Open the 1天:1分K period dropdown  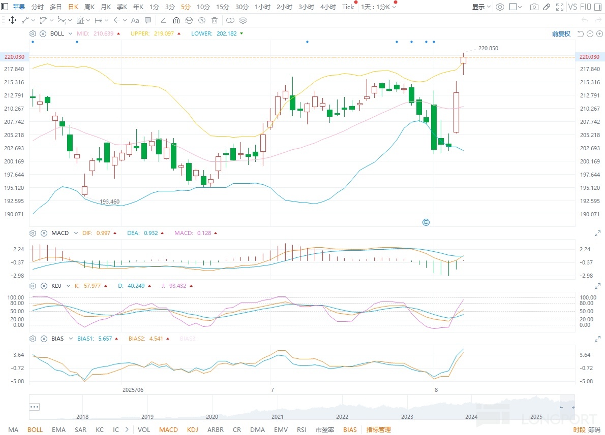[378, 7]
